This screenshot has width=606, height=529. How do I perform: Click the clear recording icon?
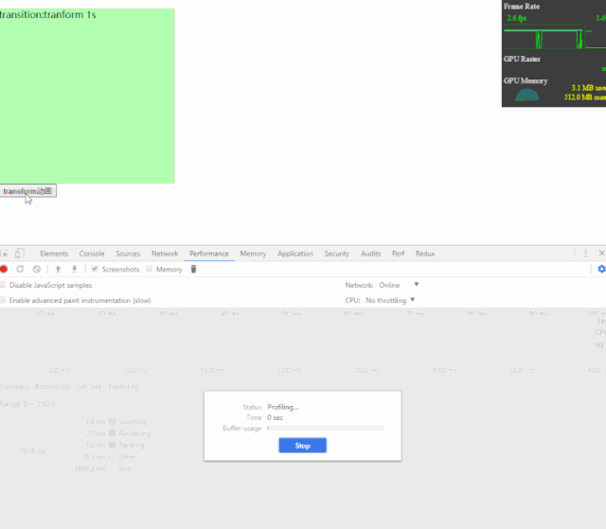coord(36,269)
